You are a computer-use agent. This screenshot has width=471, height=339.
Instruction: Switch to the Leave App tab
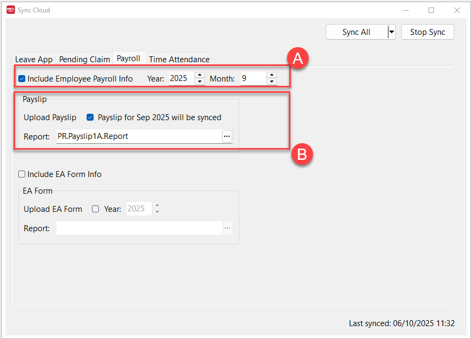[x=33, y=60]
